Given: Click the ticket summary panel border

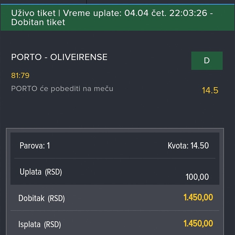Looking at the screenshot, I should [x=115, y=129].
